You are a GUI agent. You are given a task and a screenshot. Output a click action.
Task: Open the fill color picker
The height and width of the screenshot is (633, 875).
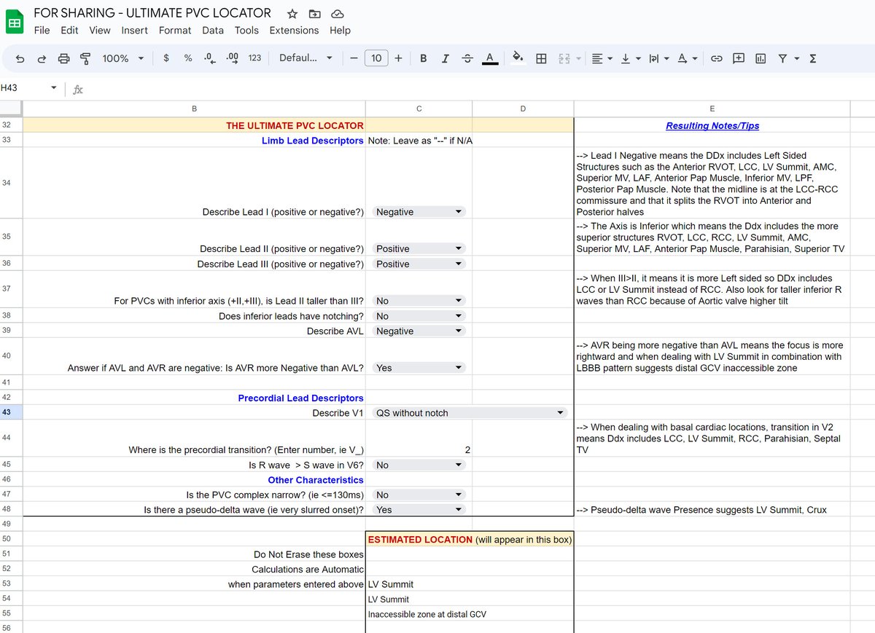click(x=516, y=58)
